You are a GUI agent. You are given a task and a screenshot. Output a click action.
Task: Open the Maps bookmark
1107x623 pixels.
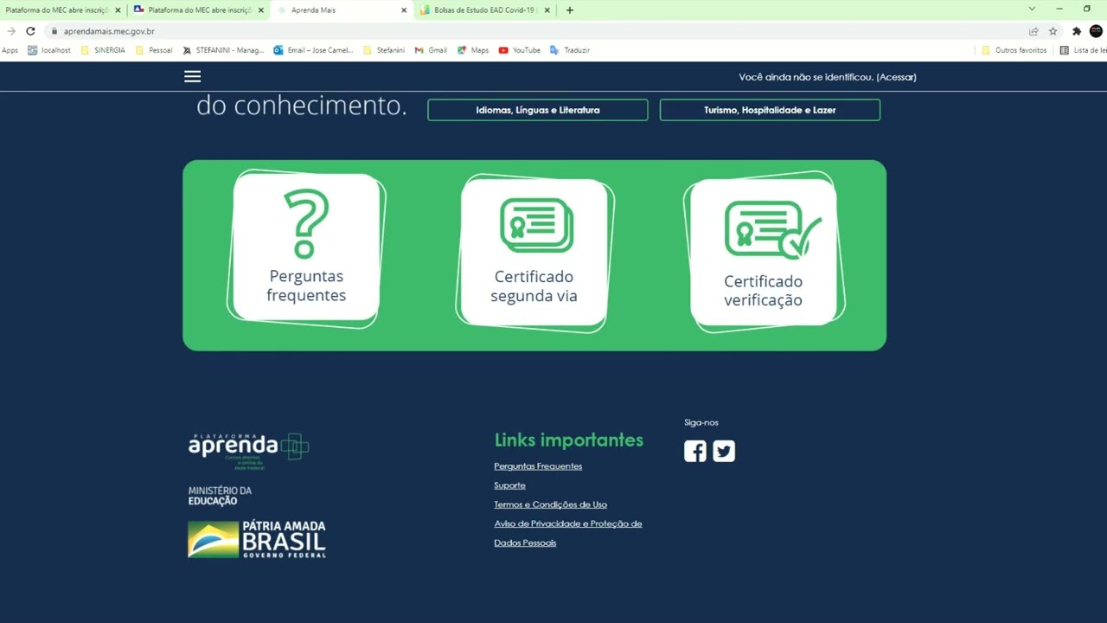click(473, 50)
